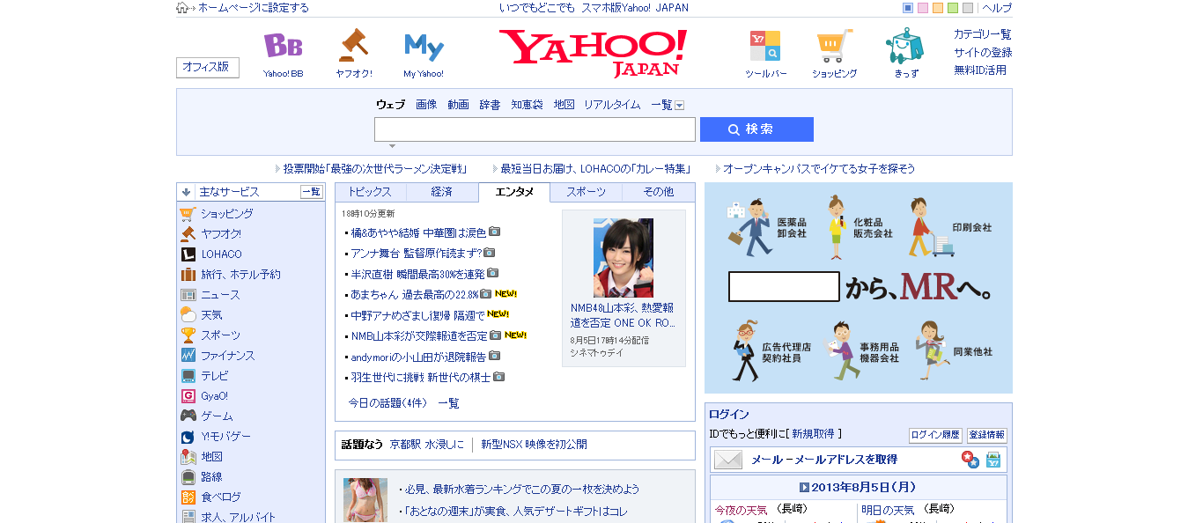Screen dimensions: 1188x523
Task: Switch to the その他 news tab
Action: (x=658, y=192)
